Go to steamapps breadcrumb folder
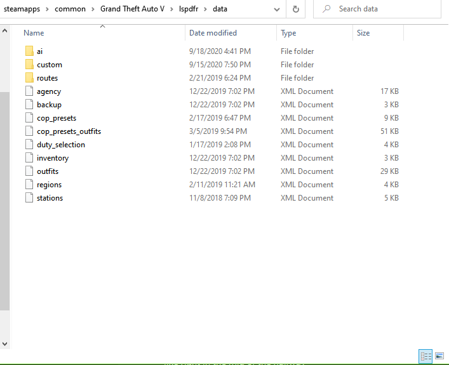Viewport: 449px width, 365px height. tap(22, 9)
